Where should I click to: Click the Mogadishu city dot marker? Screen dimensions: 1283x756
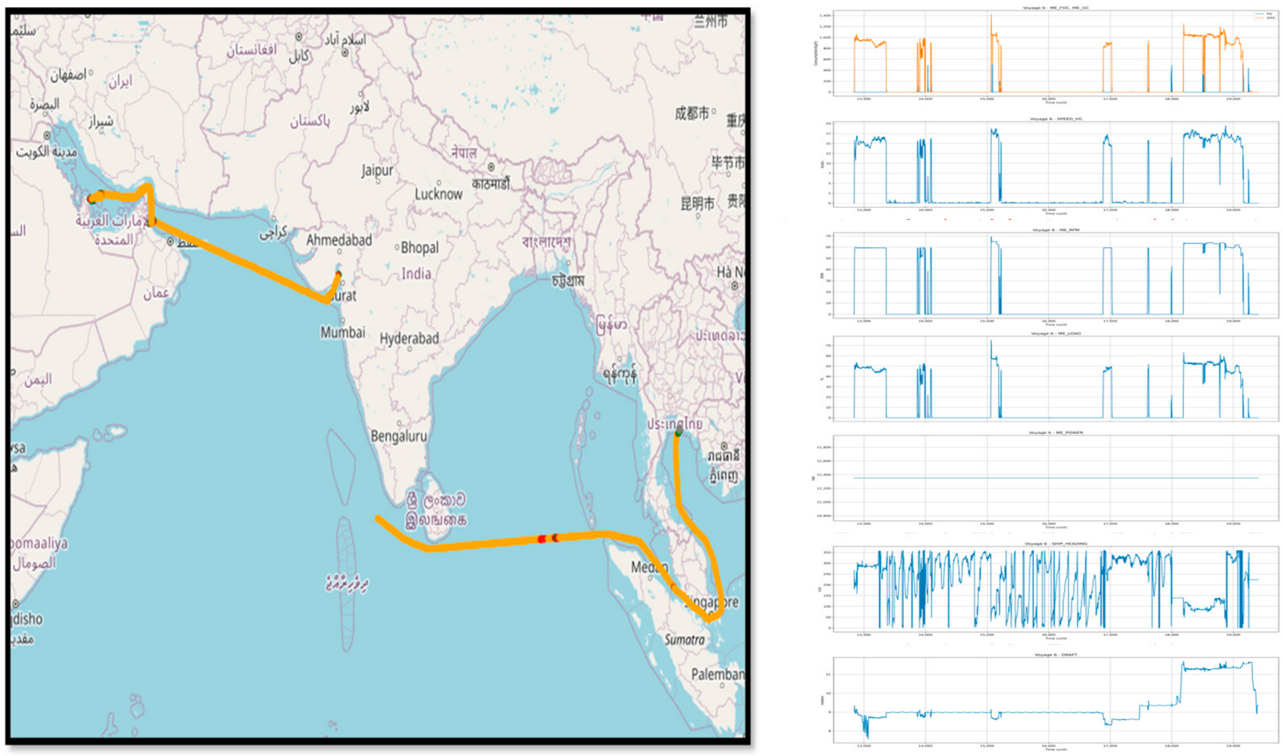coord(15,604)
